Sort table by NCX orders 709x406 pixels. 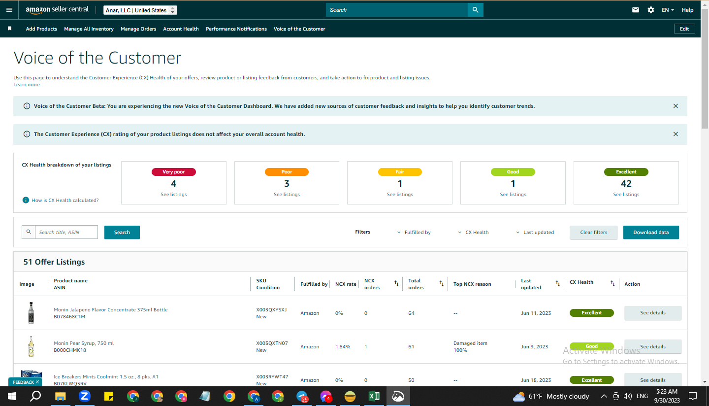pos(396,283)
